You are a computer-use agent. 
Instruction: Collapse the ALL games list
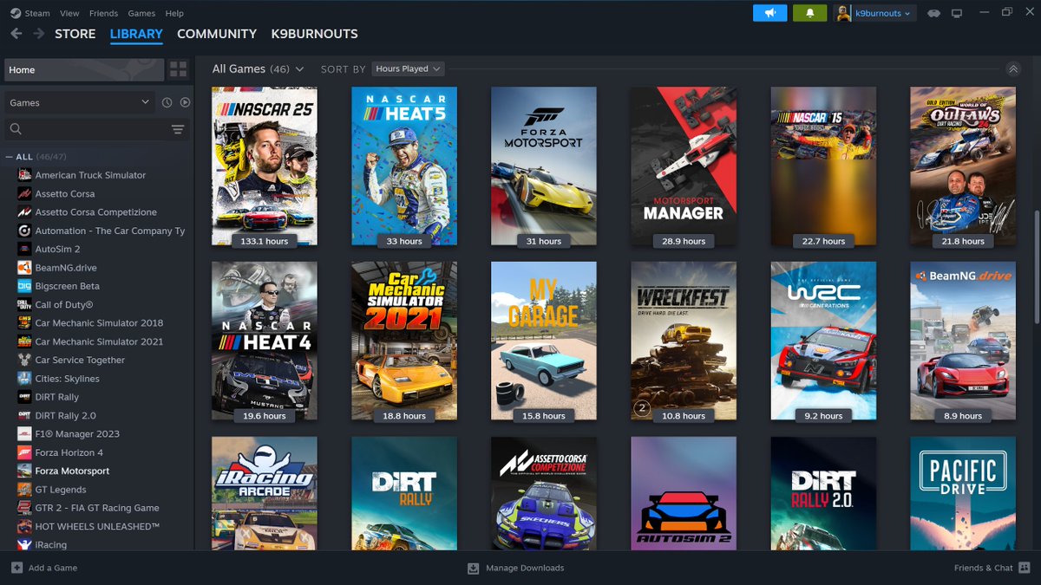coord(10,157)
